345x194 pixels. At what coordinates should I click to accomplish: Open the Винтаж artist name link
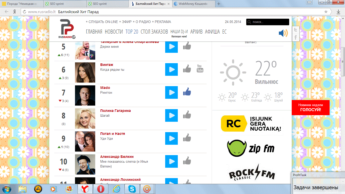pos(107,65)
